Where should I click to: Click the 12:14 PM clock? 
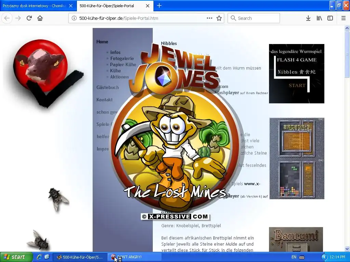pyautogui.click(x=337, y=257)
